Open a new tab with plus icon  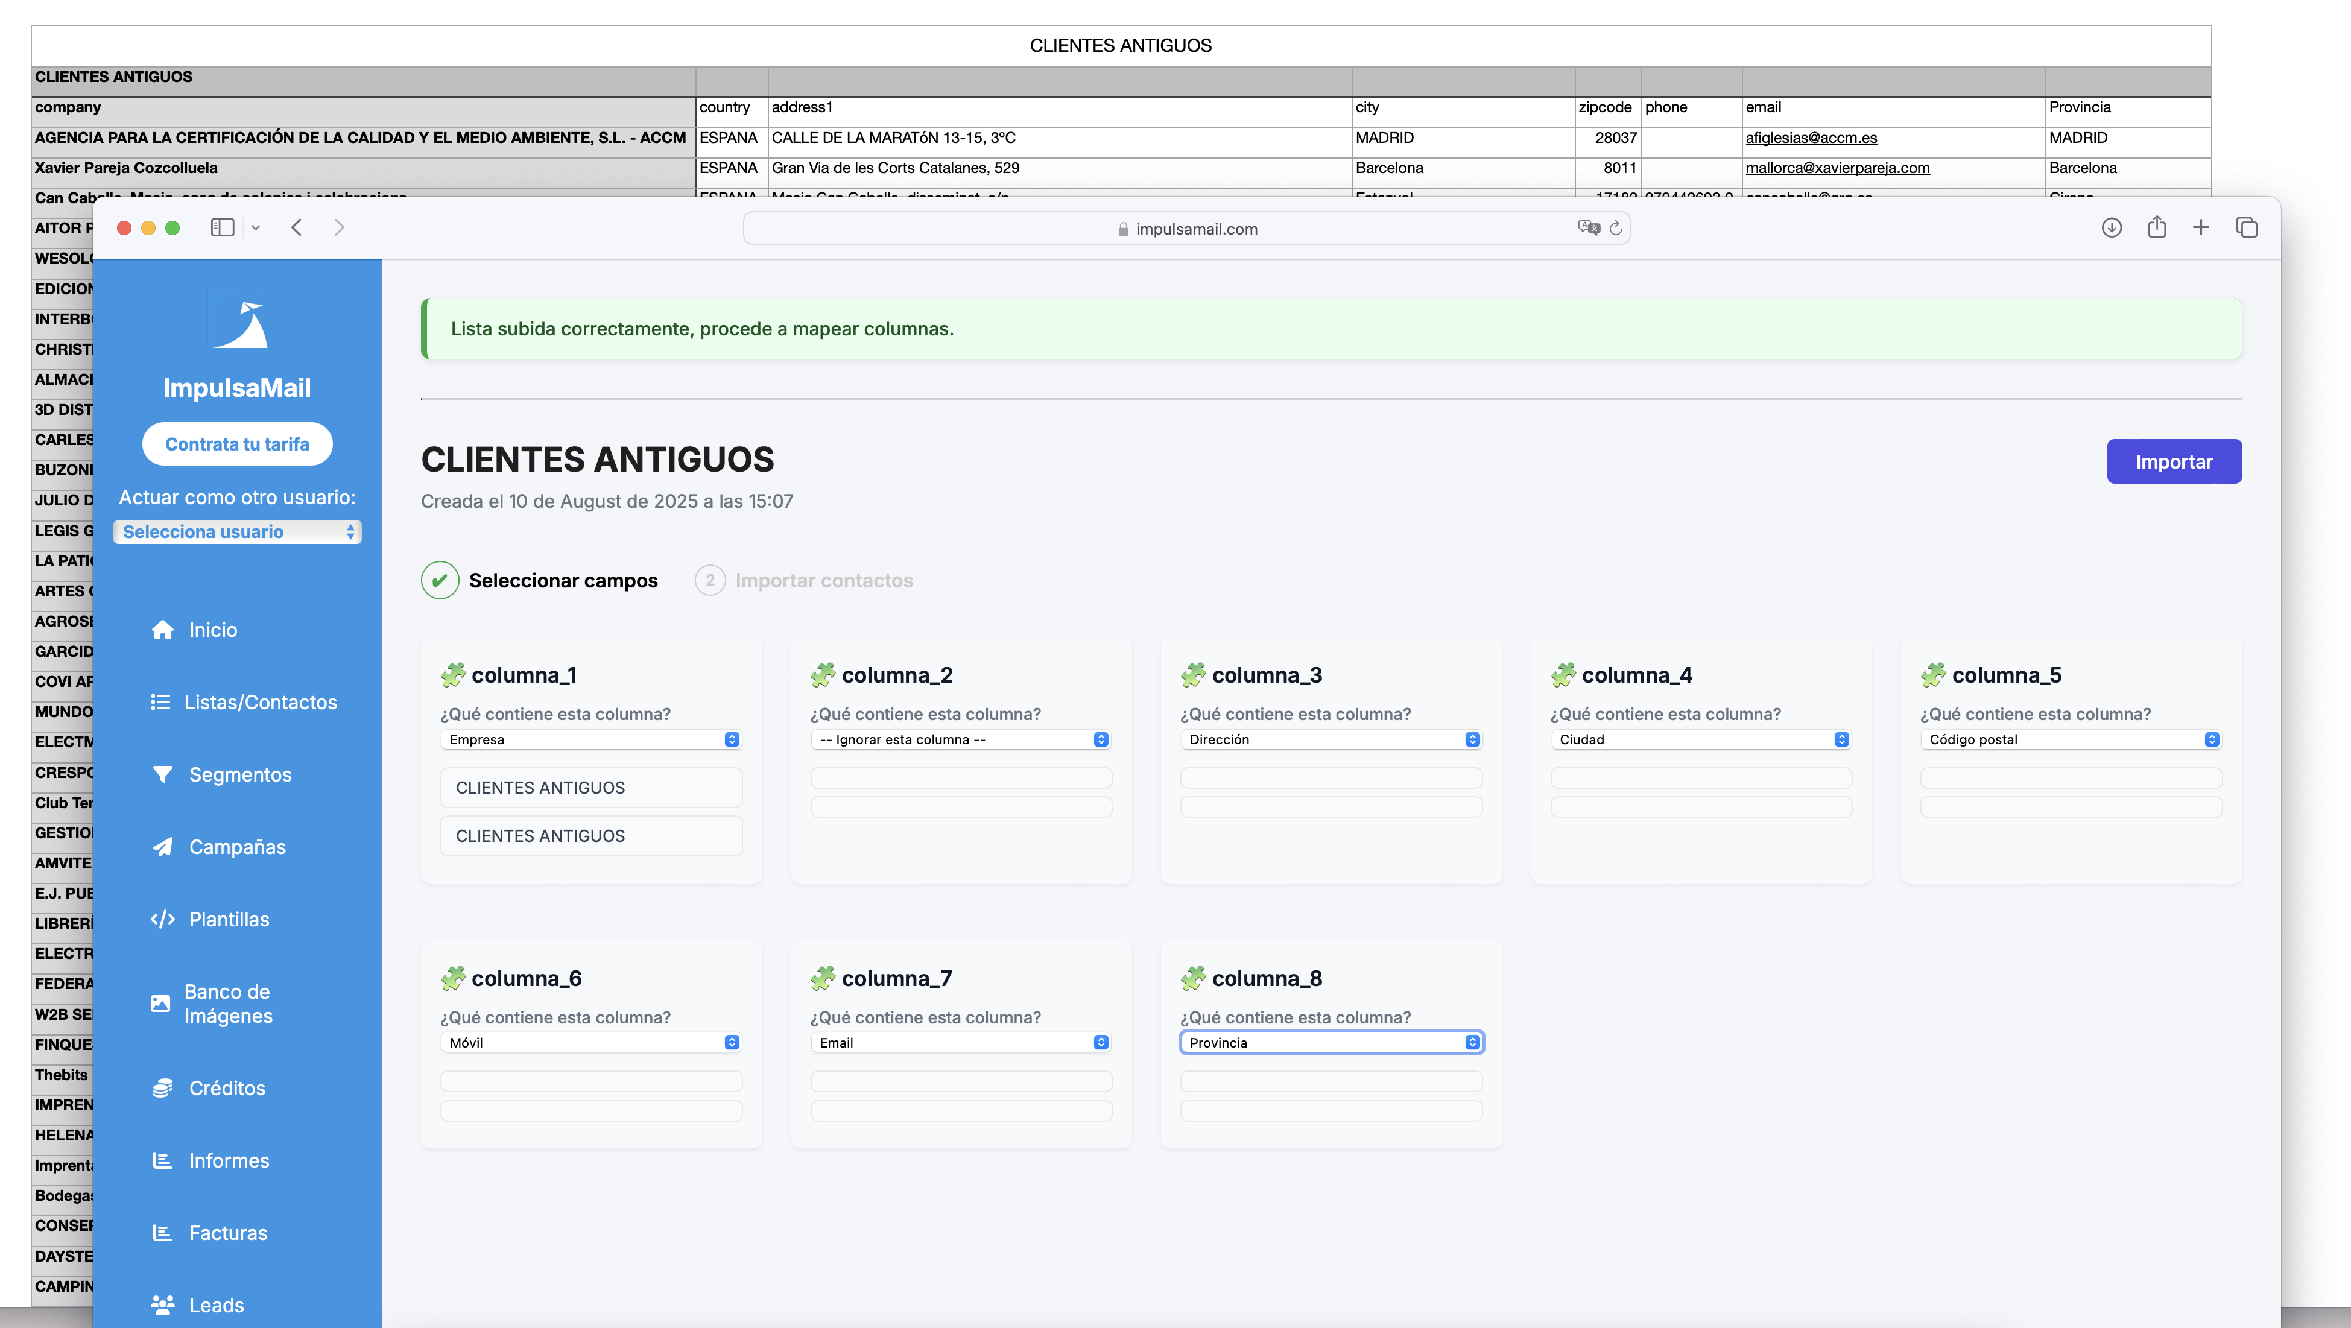pyautogui.click(x=2201, y=227)
